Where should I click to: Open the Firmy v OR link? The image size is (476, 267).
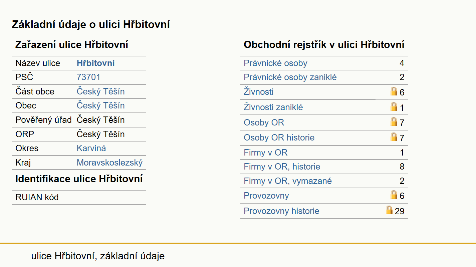point(266,153)
